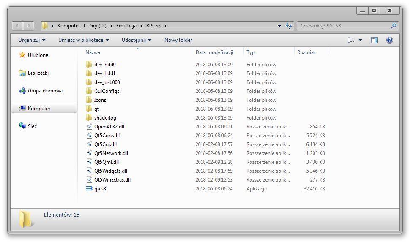Select the Qt5Network.dll file icon
Viewport: 410px width, 242px height.
pos(89,153)
